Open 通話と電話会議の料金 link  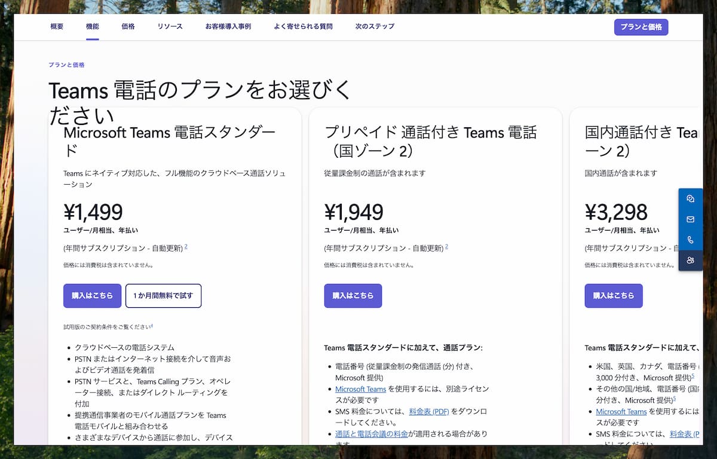click(372, 434)
